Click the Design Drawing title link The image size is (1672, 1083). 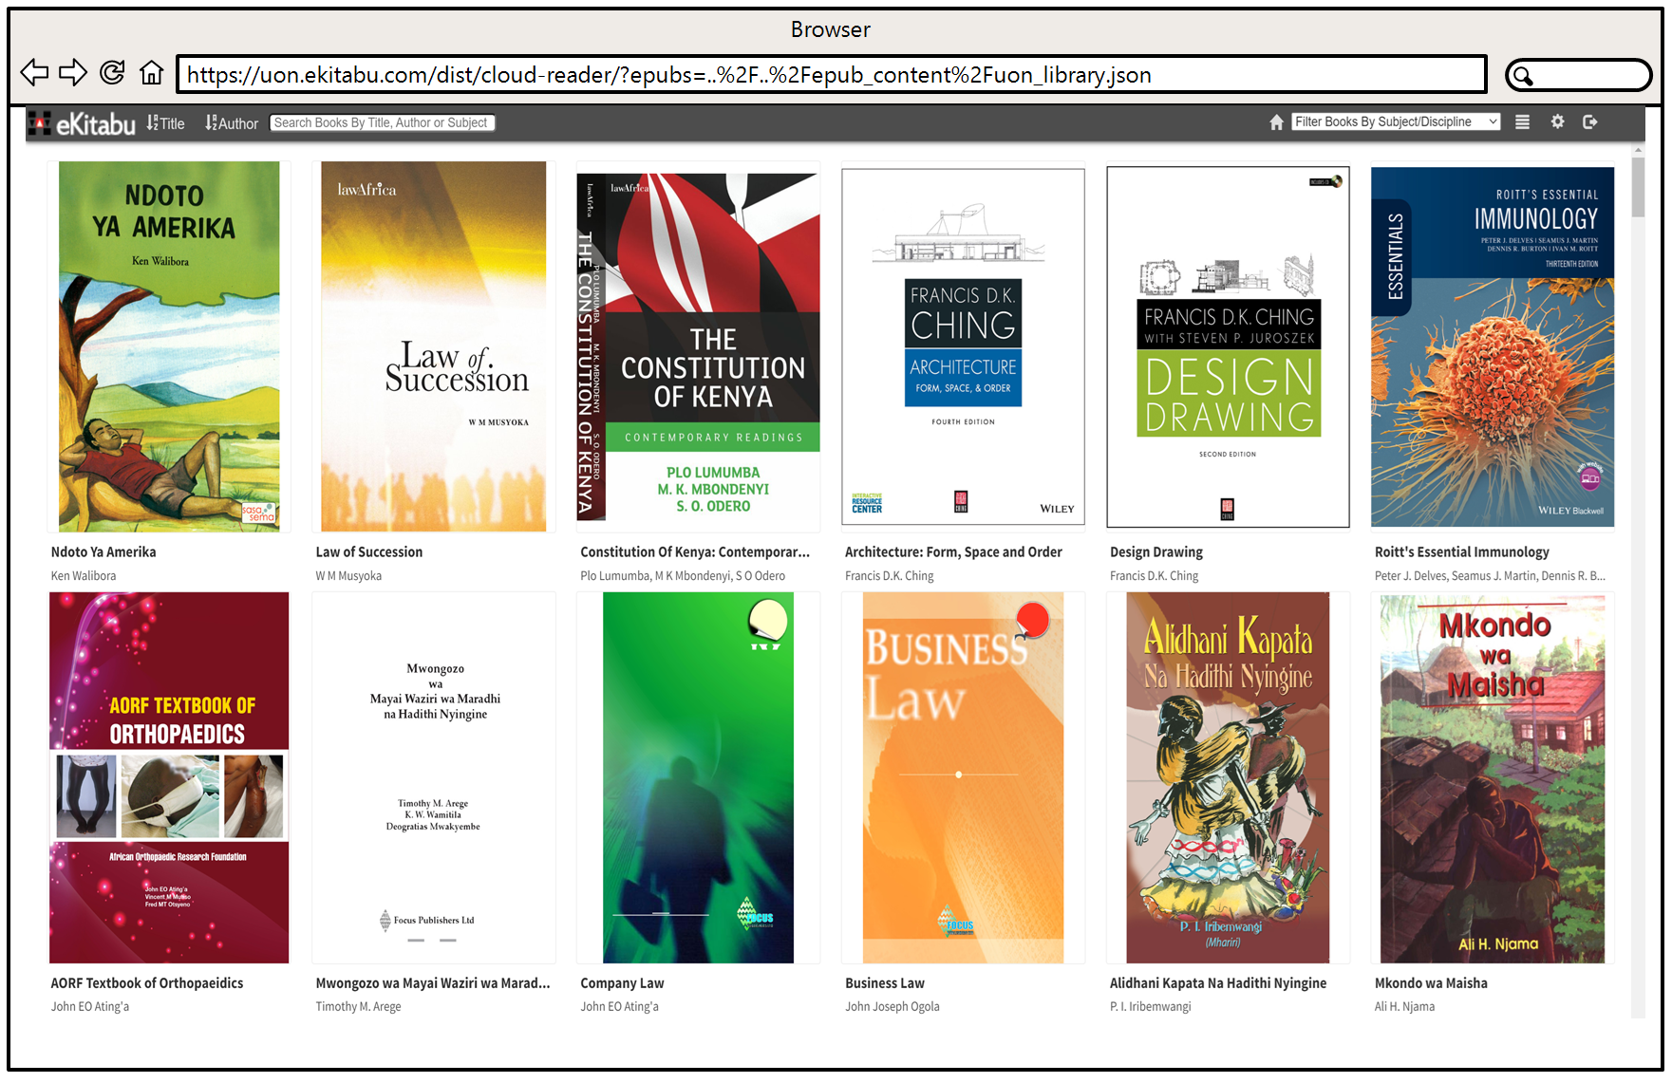point(1156,551)
